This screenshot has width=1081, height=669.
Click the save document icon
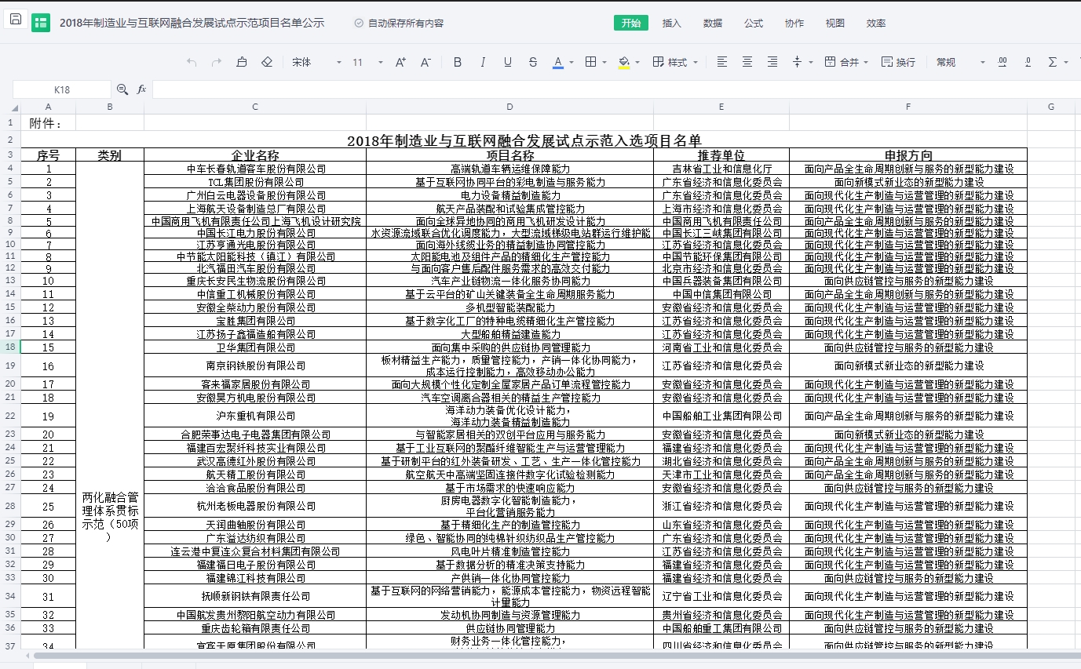click(x=15, y=20)
